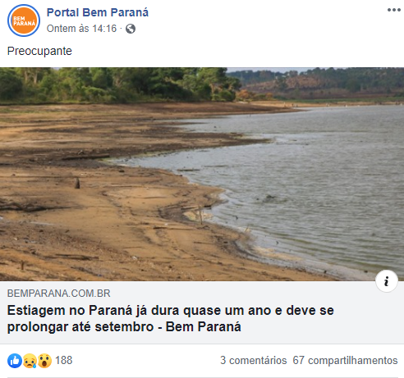
Task: Open the Portal Bem Paraná page name
Action: 98,12
